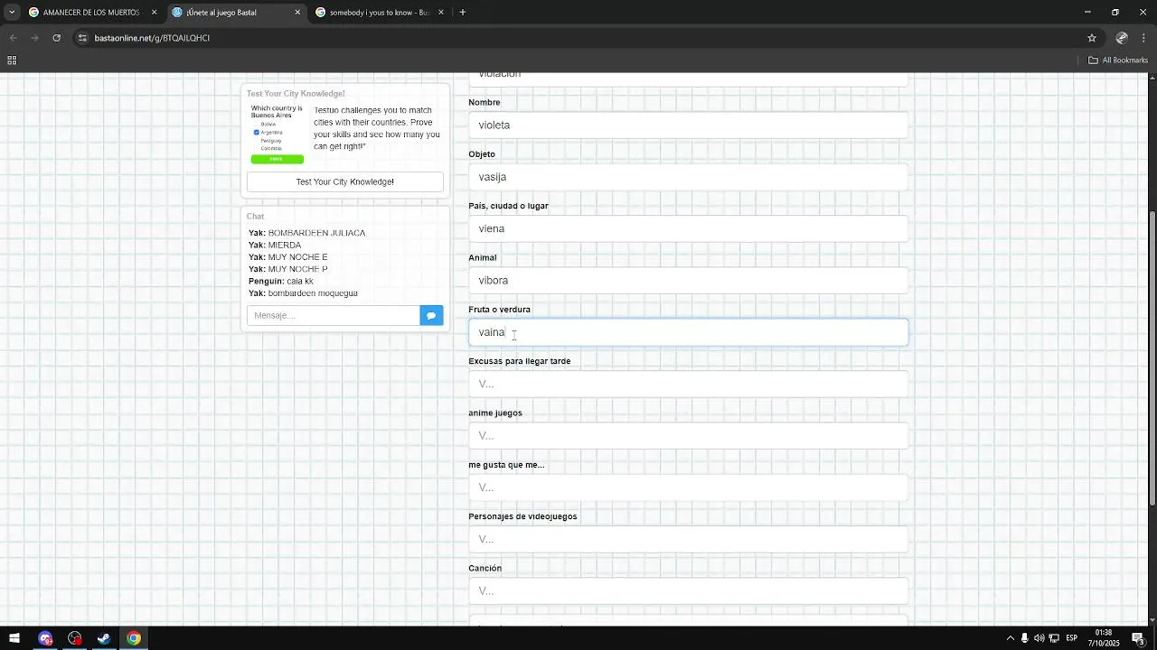
Task: Open the clock and date in taskbar
Action: click(1104, 638)
